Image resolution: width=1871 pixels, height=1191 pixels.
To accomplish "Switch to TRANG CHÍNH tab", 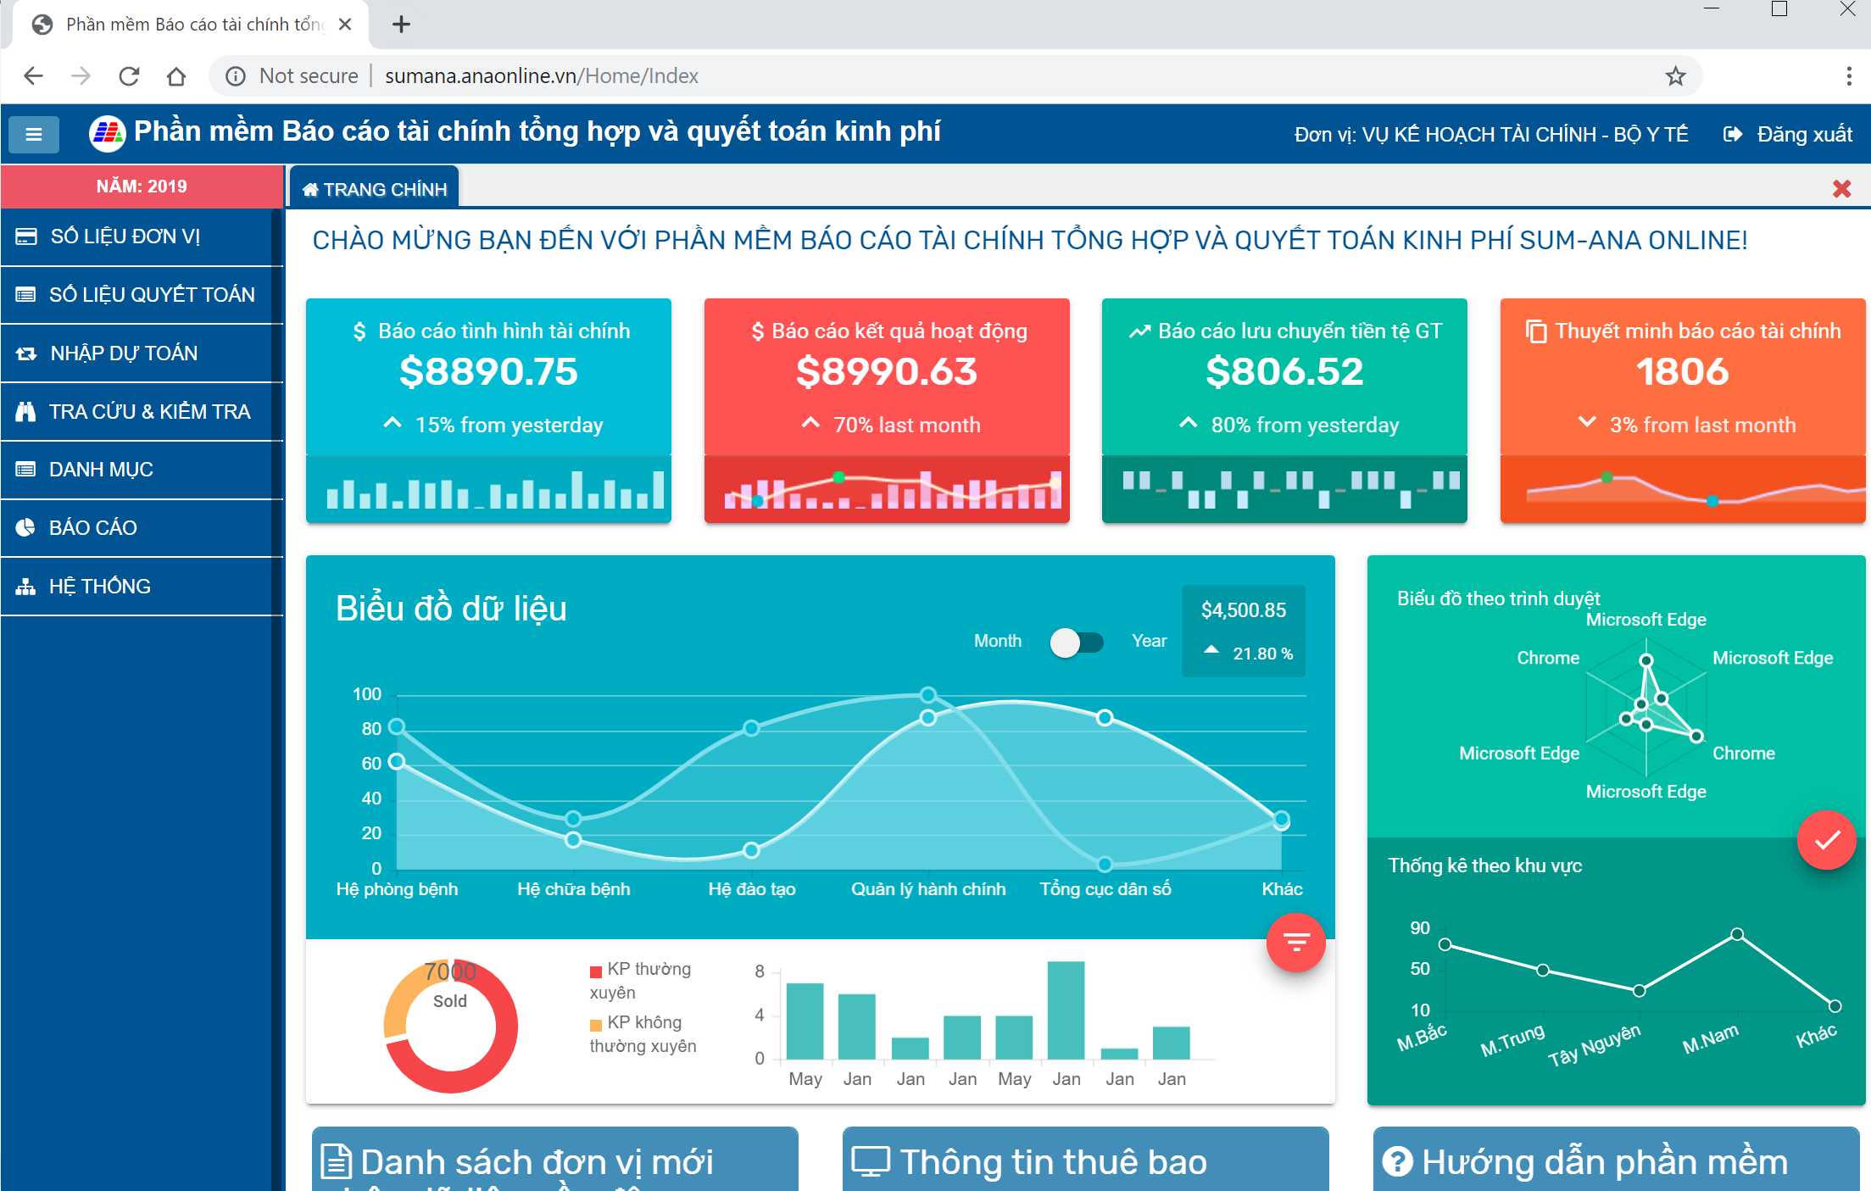I will point(375,189).
